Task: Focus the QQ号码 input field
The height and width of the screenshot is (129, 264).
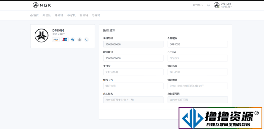Action: click(198, 58)
